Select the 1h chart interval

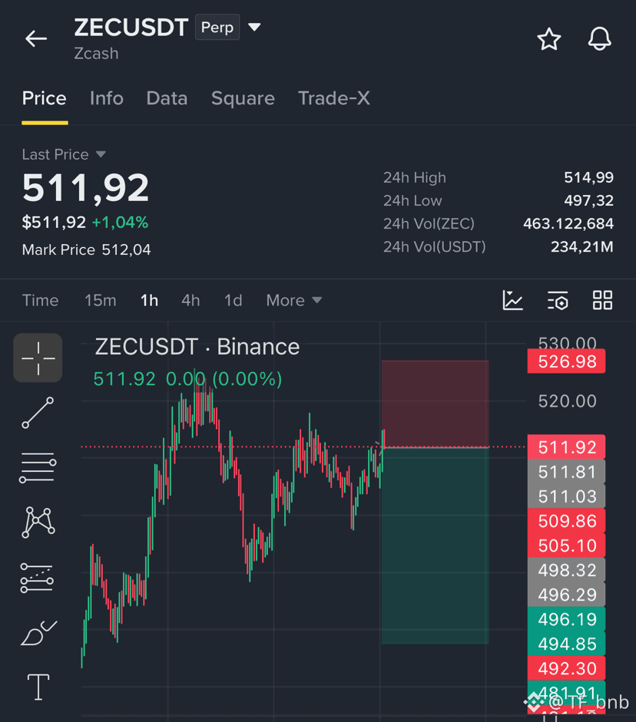[149, 300]
